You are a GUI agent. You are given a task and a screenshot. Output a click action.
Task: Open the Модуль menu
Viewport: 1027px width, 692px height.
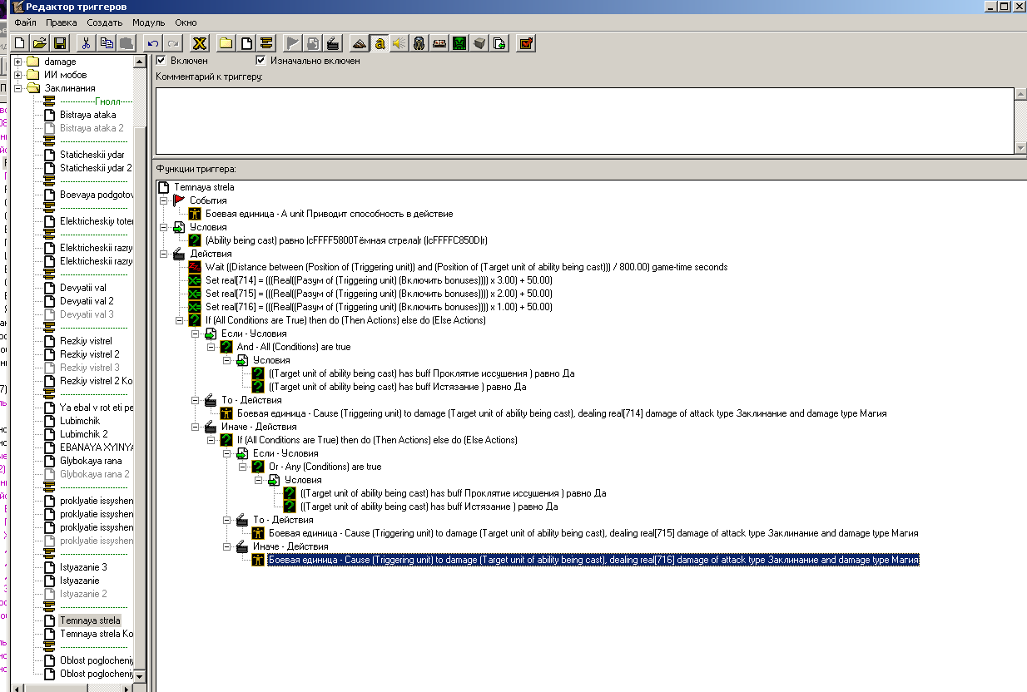pos(148,22)
